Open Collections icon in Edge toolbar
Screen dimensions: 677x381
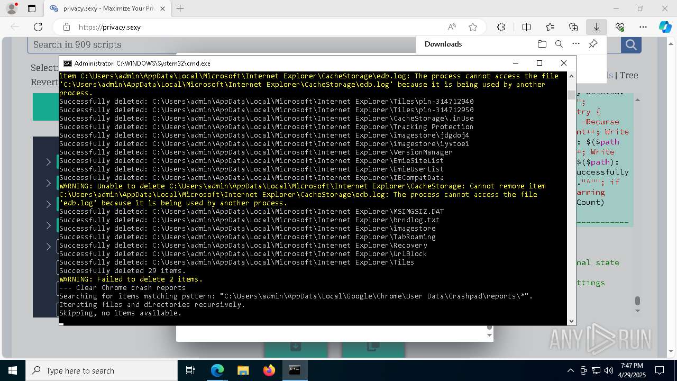573,27
